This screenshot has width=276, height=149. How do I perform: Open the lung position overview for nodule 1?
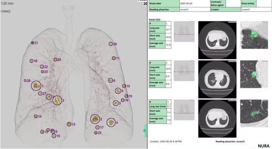(184, 32)
